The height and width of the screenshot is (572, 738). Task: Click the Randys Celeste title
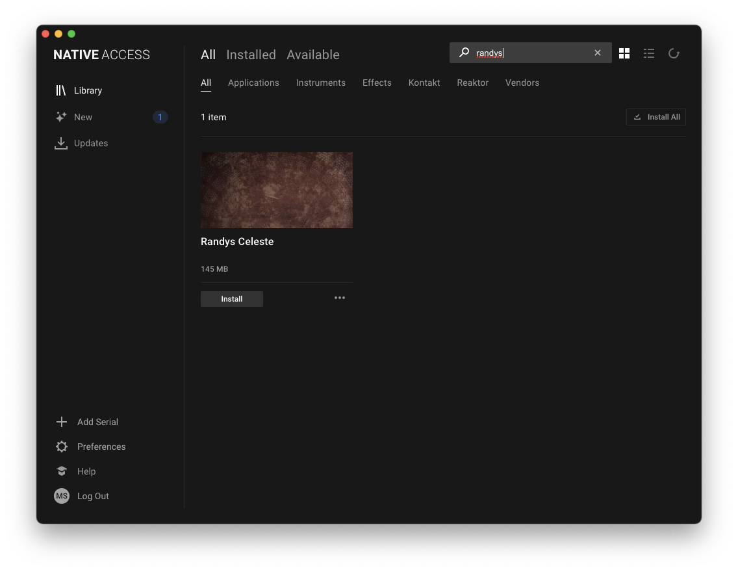tap(237, 242)
